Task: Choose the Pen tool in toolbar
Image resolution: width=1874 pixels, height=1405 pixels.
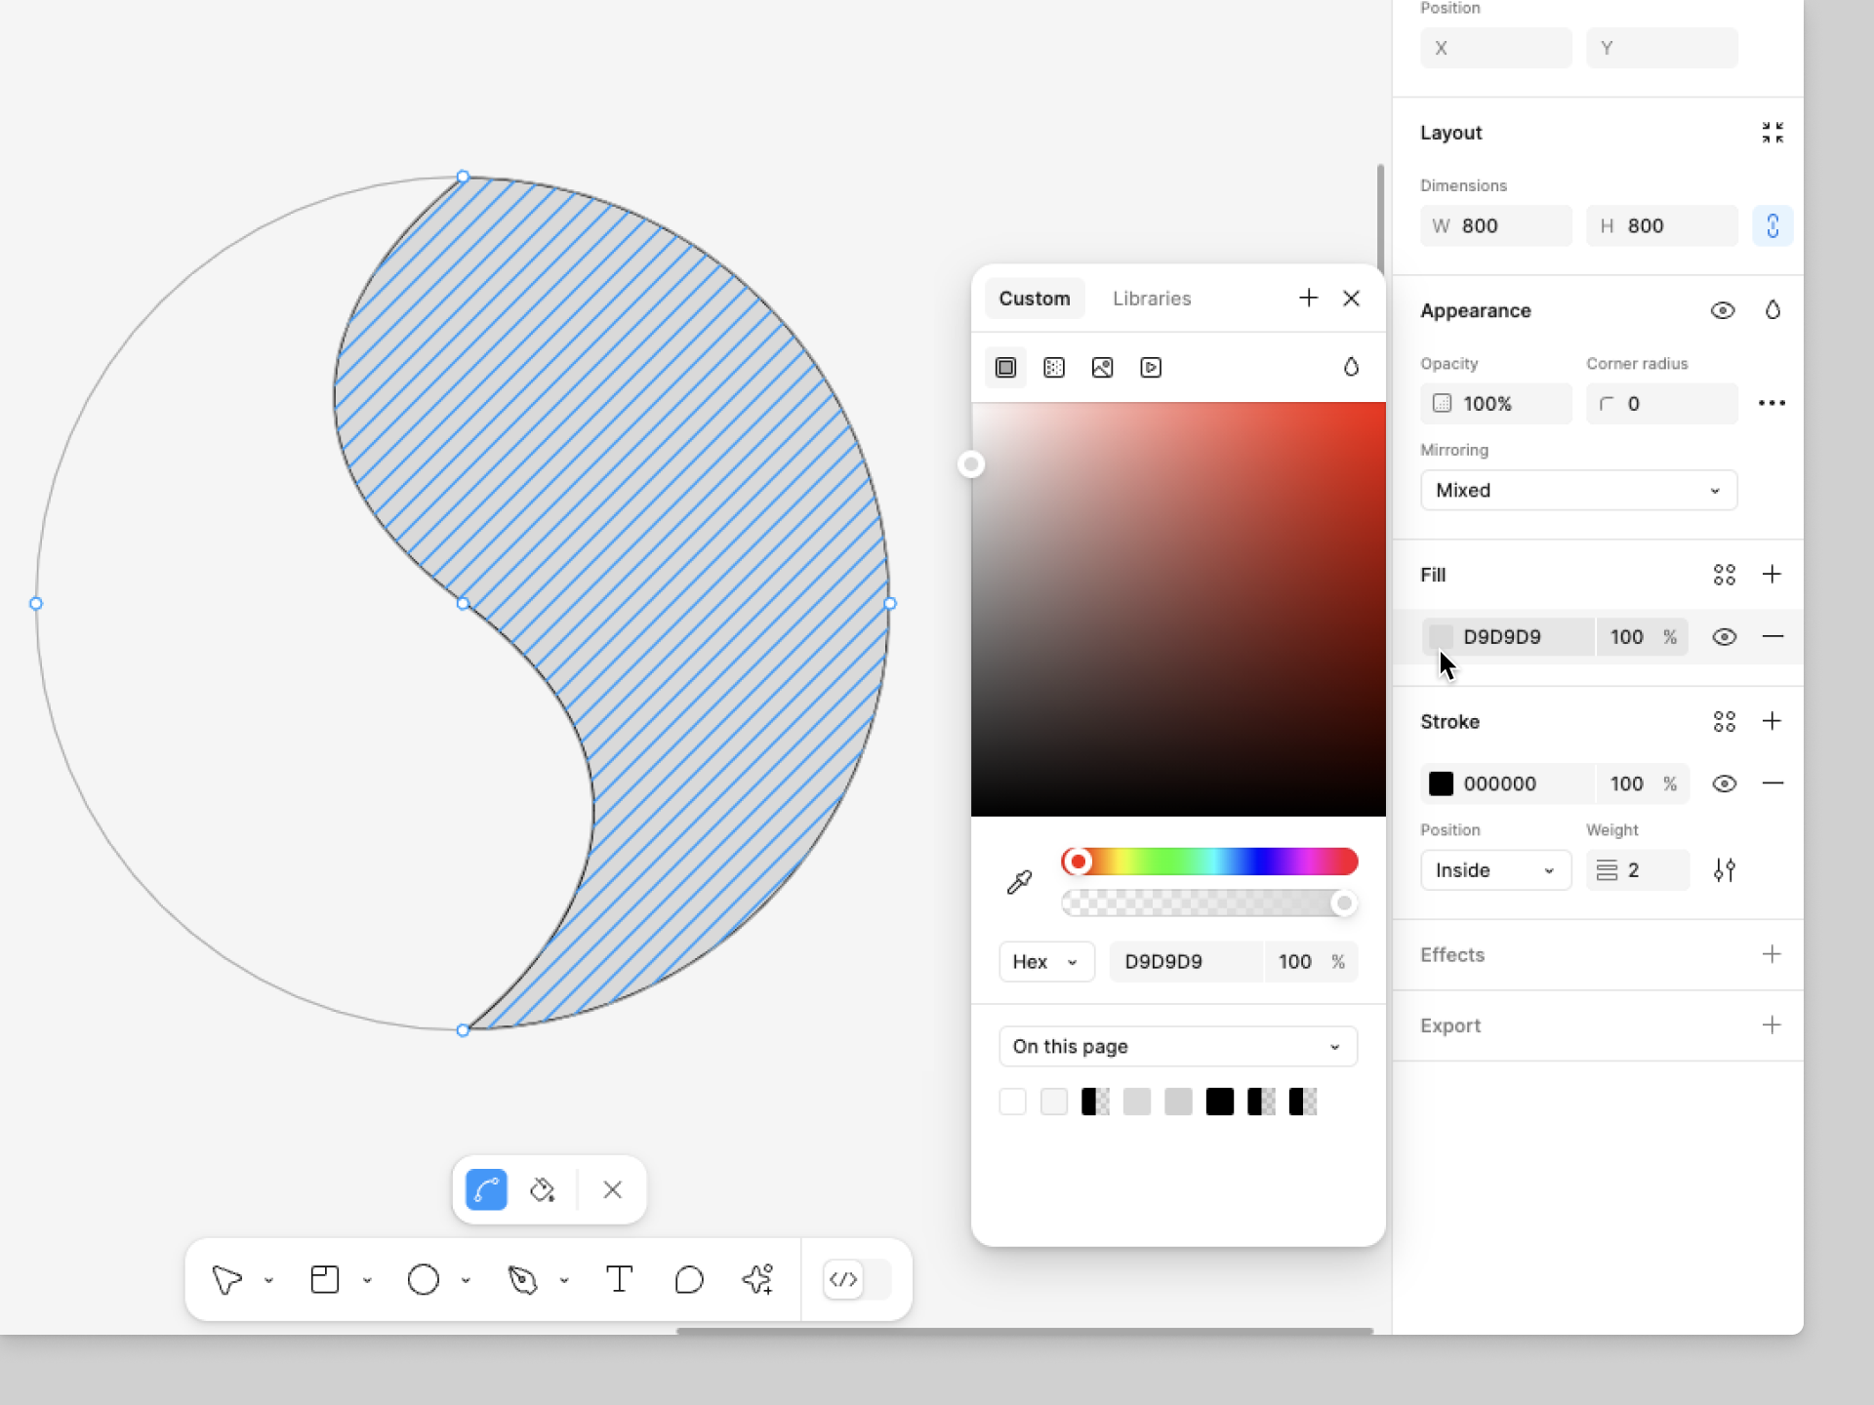Action: point(522,1279)
